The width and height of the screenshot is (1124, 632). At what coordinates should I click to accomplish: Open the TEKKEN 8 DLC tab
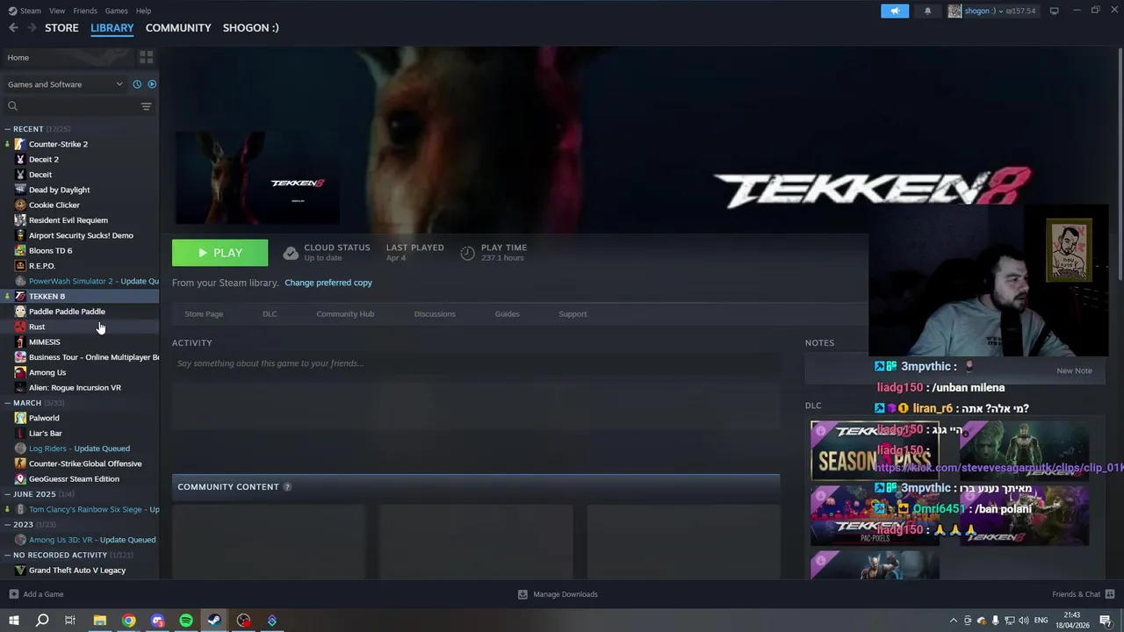coord(270,314)
